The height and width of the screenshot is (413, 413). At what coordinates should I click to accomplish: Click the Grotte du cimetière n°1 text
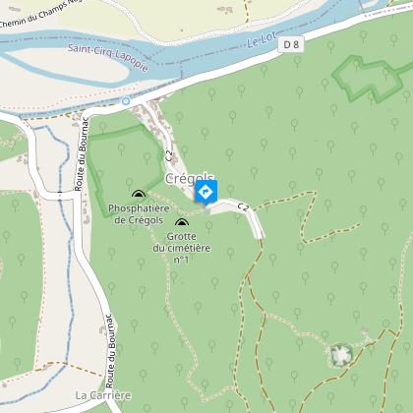[181, 248]
